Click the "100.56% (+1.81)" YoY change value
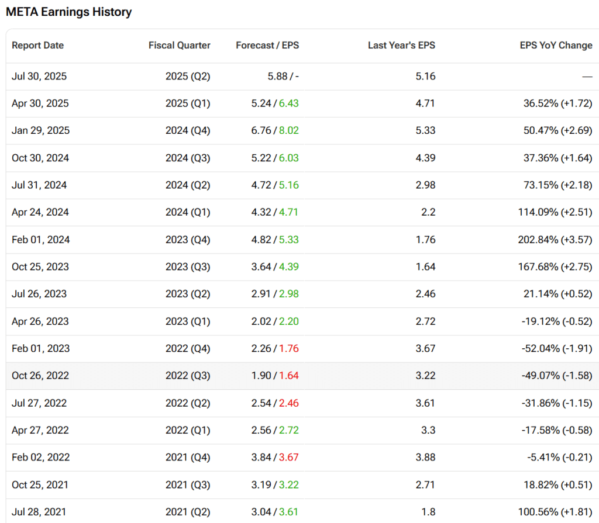The image size is (599, 523). coord(555,512)
